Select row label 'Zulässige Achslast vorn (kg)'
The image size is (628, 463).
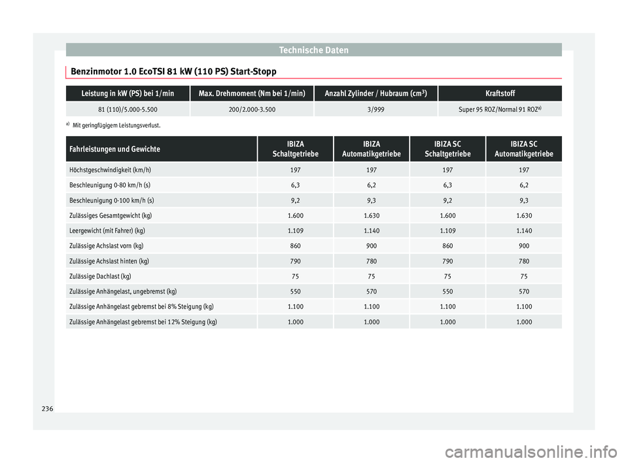click(106, 246)
